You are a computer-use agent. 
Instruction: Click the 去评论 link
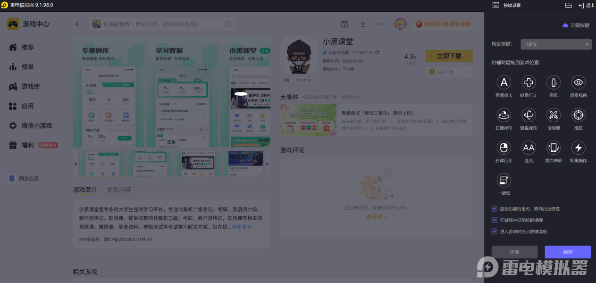pos(376,217)
